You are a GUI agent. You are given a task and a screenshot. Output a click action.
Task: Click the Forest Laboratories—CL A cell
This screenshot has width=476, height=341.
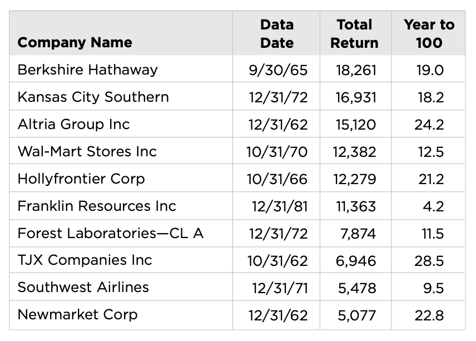[x=111, y=234]
